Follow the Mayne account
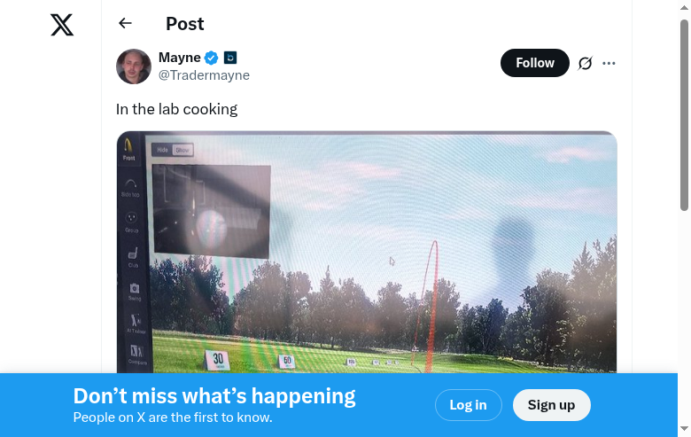The image size is (691, 437). pos(534,63)
